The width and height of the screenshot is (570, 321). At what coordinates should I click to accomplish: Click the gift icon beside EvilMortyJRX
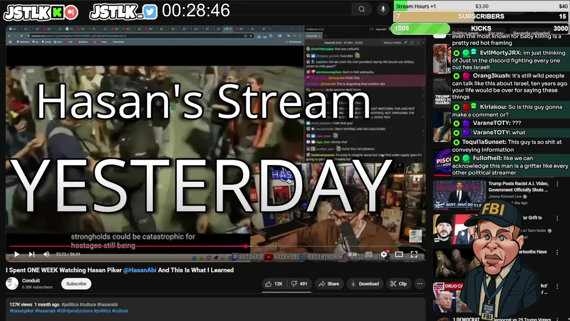(474, 52)
